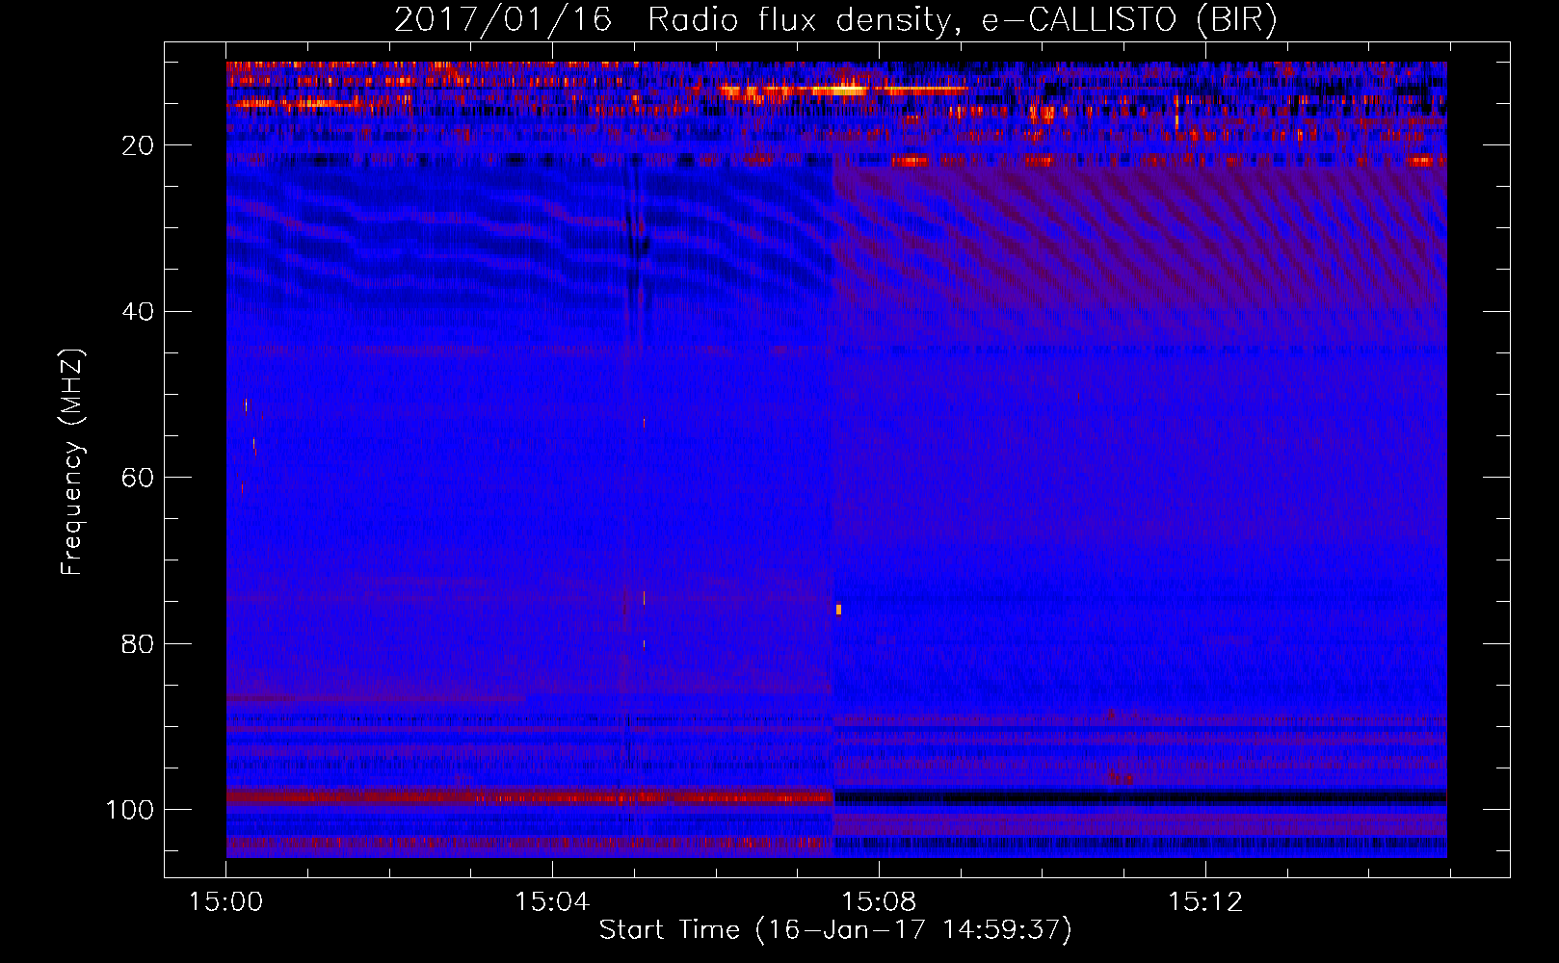The height and width of the screenshot is (963, 1559).
Task: Click the '100' frequency tick label
Action: tap(130, 810)
